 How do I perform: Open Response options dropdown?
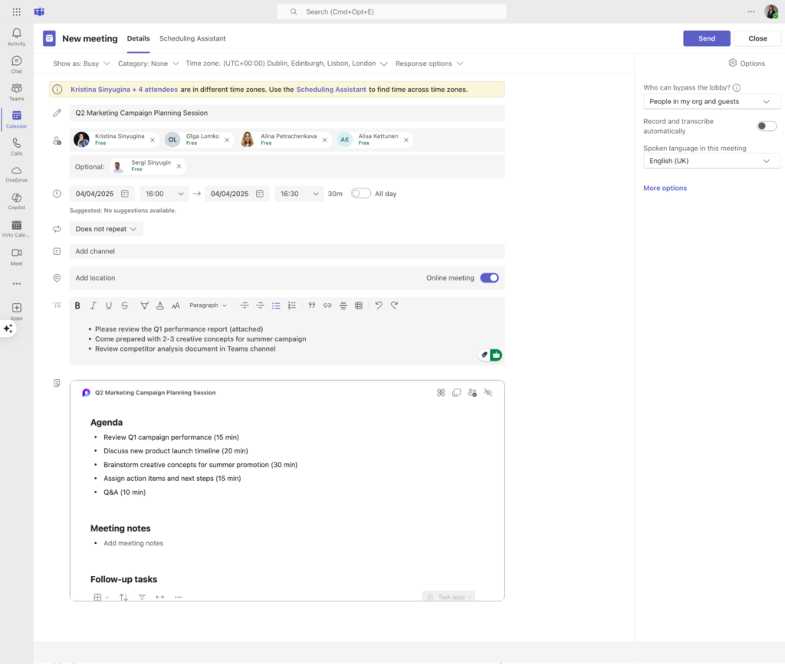(x=429, y=64)
